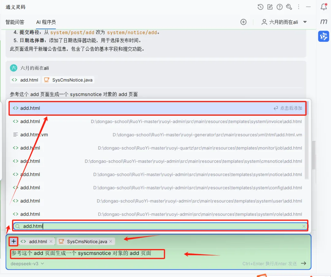331x277 pixels.
Task: Click the 六 user avatar icon
Action: tap(13, 68)
